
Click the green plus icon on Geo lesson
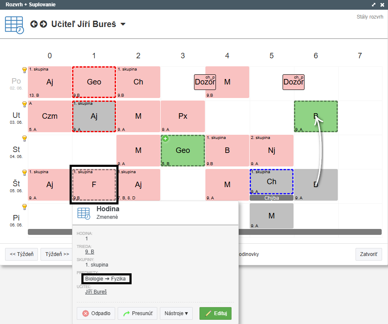coord(165,139)
